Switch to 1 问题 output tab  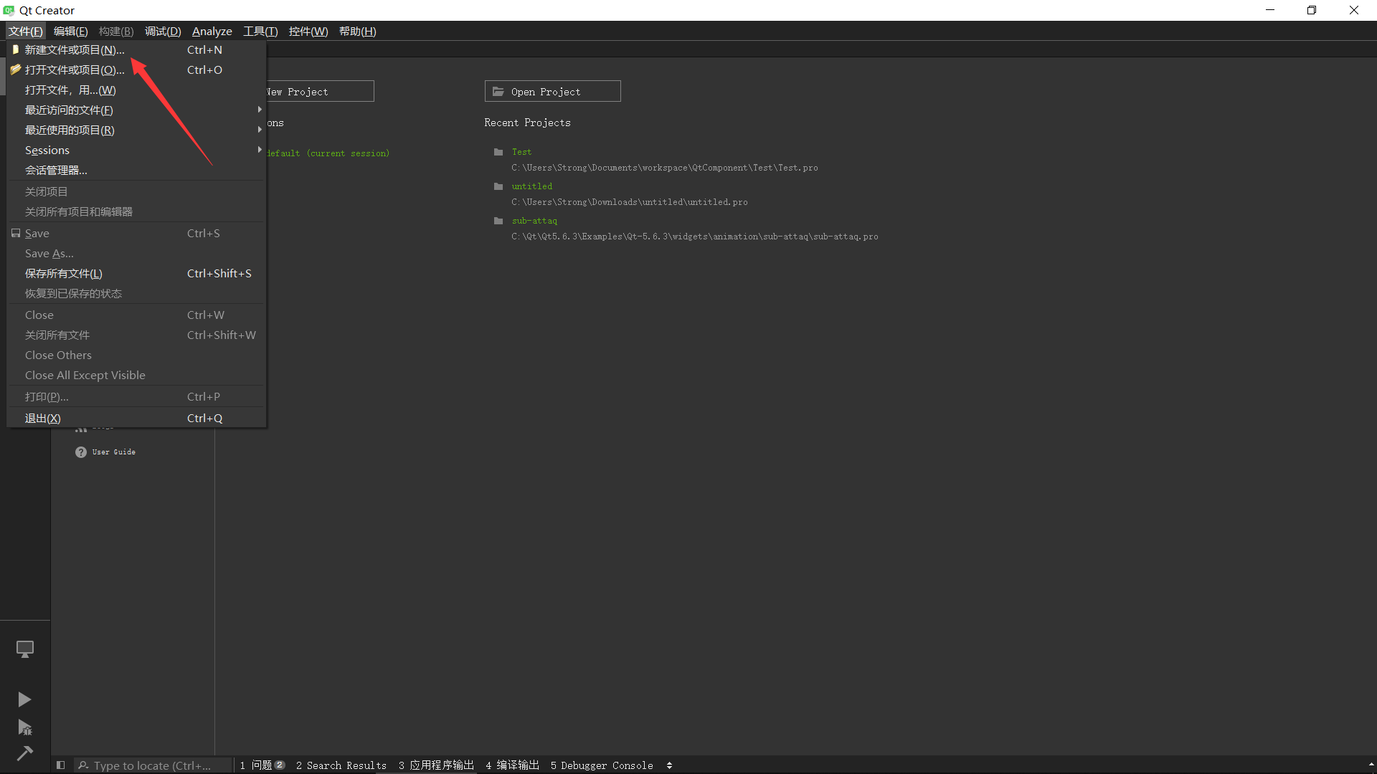point(262,765)
